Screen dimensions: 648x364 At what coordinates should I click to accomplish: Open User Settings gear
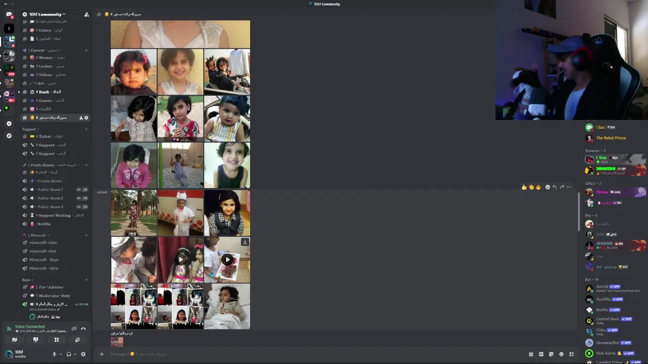(83, 354)
